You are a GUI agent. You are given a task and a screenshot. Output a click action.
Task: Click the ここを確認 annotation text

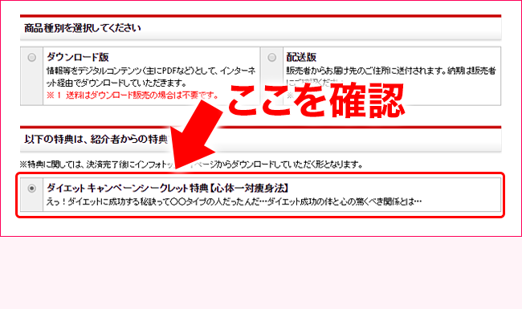pyautogui.click(x=316, y=100)
